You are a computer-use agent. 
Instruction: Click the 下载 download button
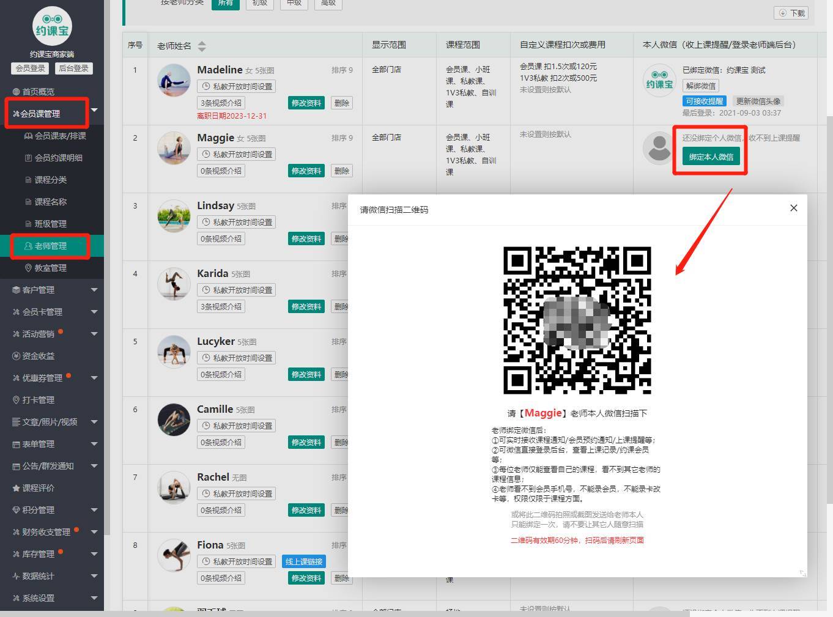[x=791, y=13]
